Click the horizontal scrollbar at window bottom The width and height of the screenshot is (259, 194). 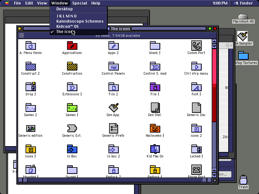point(115,180)
